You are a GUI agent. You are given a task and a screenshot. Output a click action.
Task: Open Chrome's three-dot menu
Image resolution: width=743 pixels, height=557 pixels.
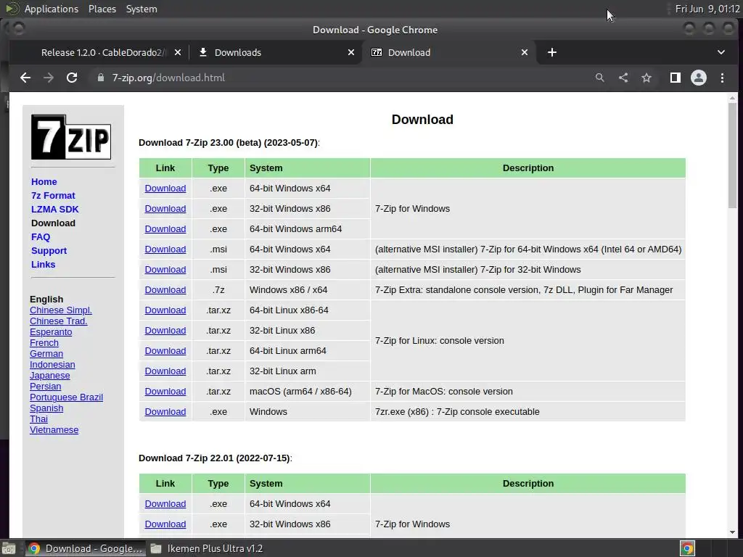click(x=722, y=78)
